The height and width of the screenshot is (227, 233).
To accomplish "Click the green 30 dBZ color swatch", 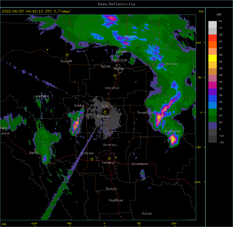I will tap(212, 112).
